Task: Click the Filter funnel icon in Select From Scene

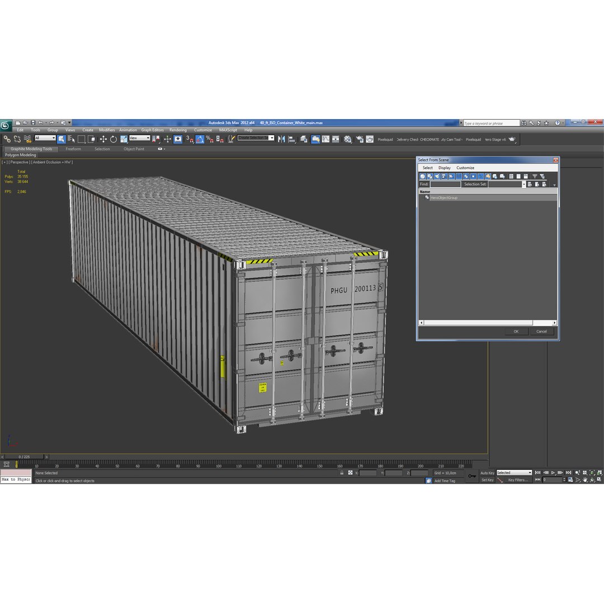Action: pos(535,176)
